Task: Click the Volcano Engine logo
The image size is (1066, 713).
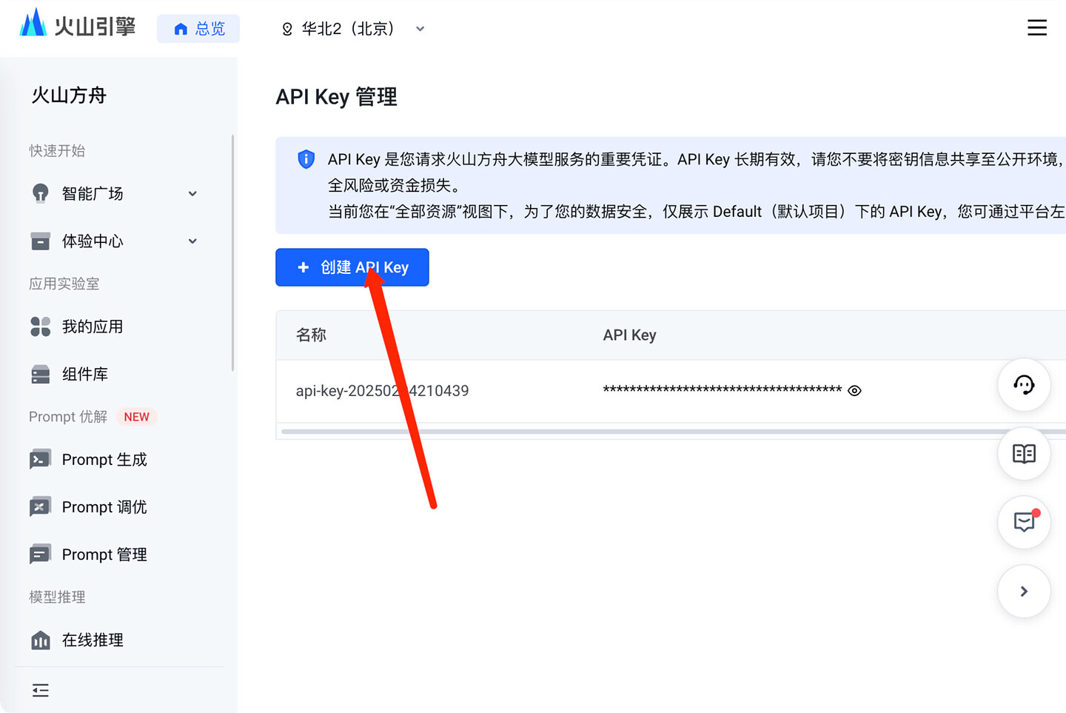Action: pos(77,25)
